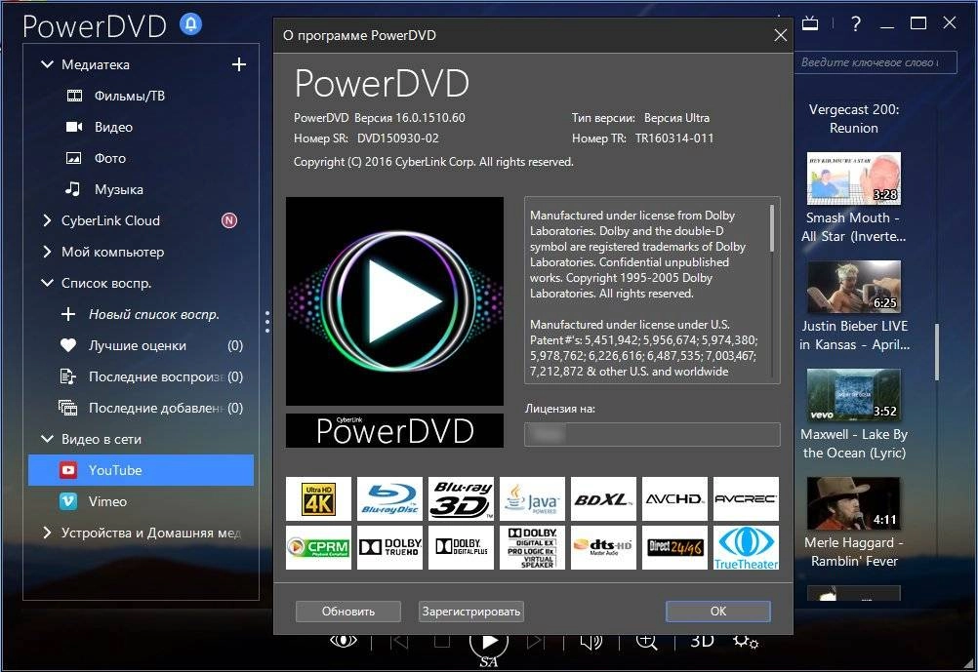Open the Музыка library
The image size is (978, 672).
pos(118,189)
